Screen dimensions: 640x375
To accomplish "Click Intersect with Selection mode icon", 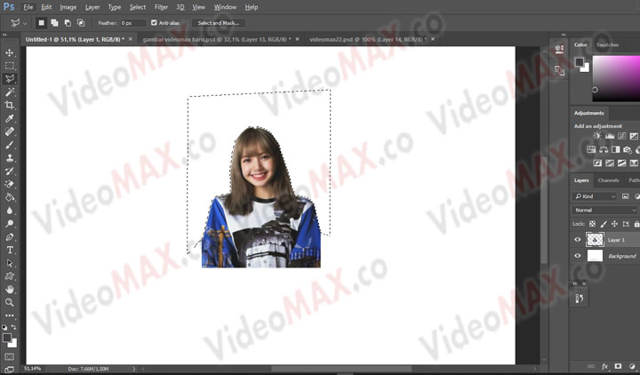I will pyautogui.click(x=81, y=23).
